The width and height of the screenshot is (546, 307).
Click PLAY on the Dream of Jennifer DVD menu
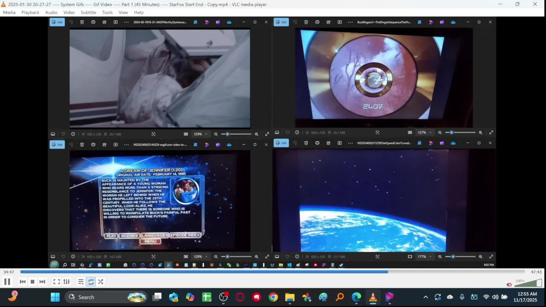tap(111, 235)
